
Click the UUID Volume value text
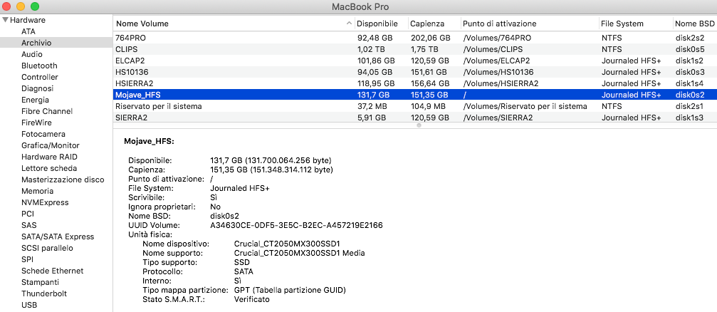click(296, 225)
